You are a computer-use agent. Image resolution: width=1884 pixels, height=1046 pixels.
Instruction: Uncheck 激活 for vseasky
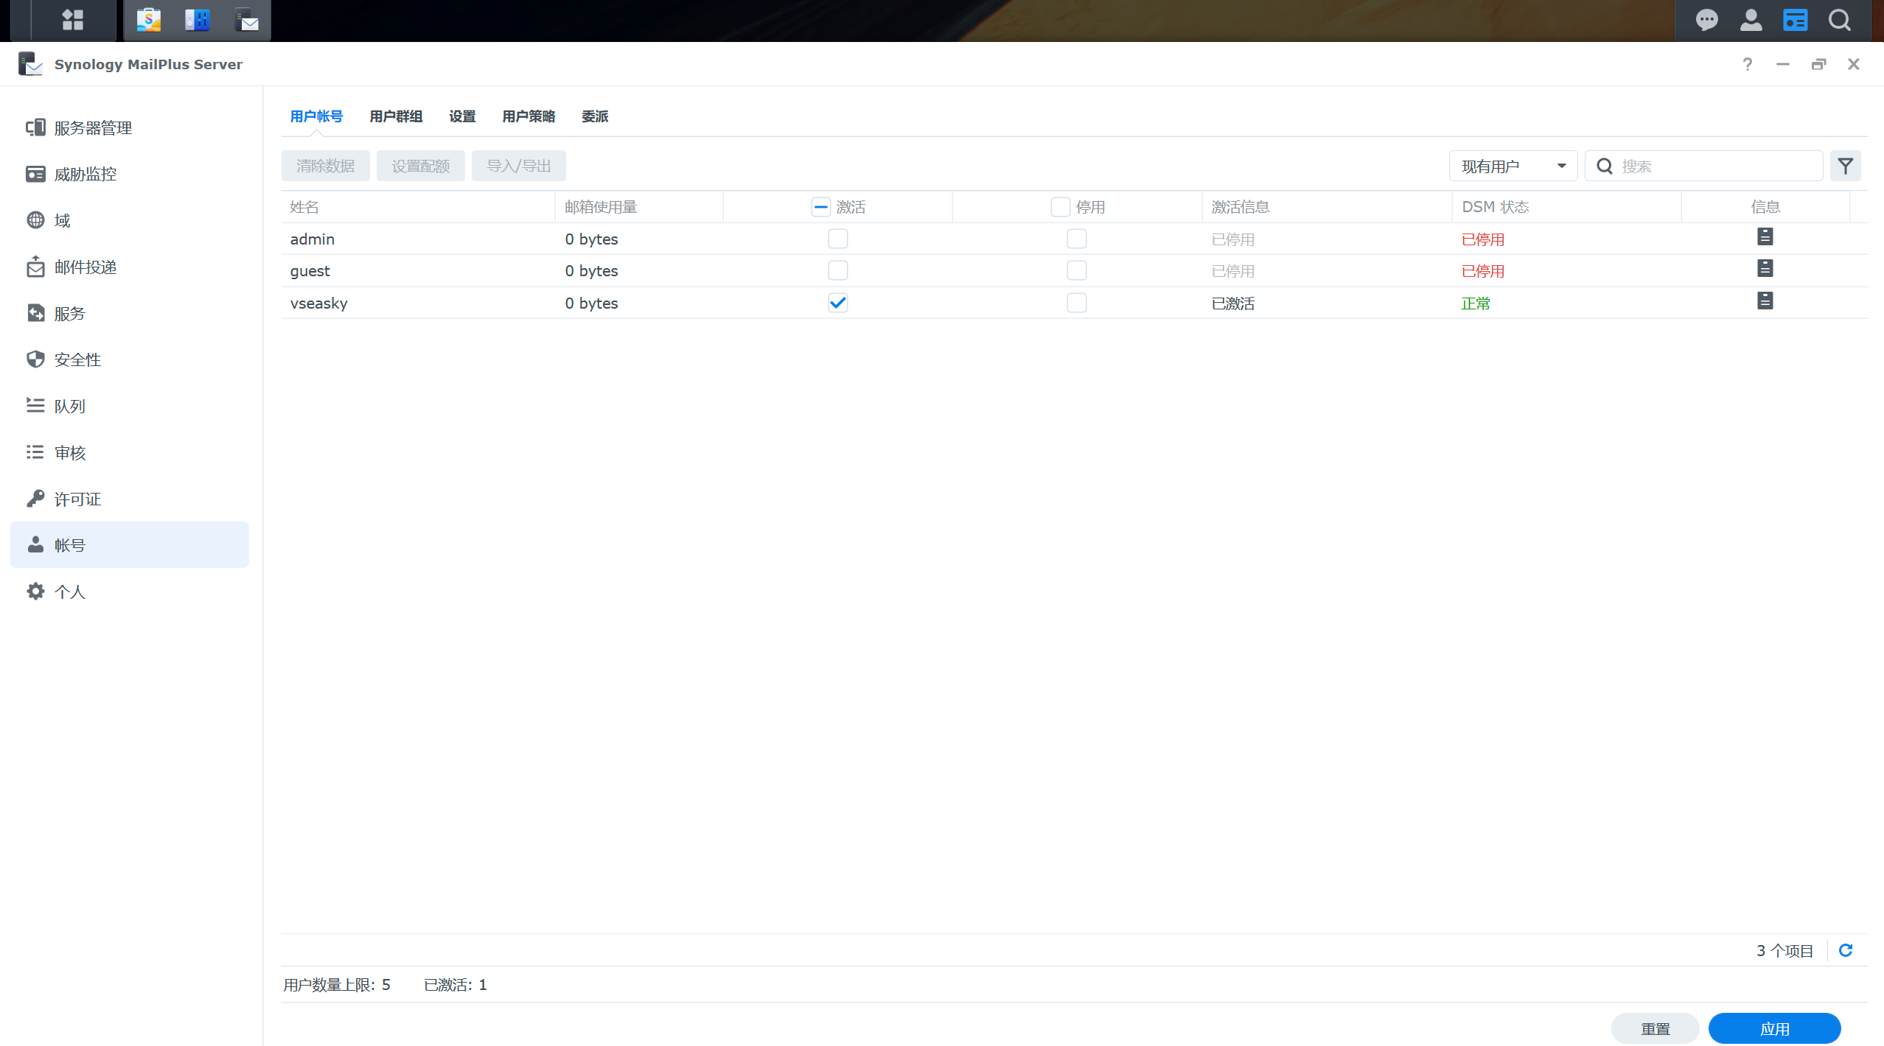tap(837, 303)
